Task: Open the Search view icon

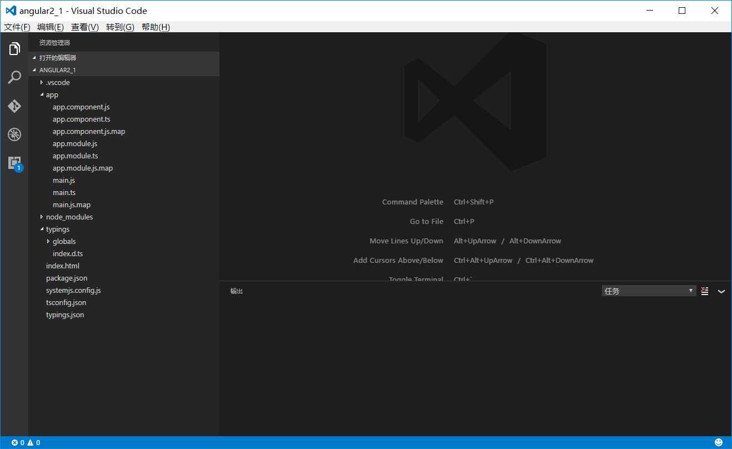Action: [14, 77]
